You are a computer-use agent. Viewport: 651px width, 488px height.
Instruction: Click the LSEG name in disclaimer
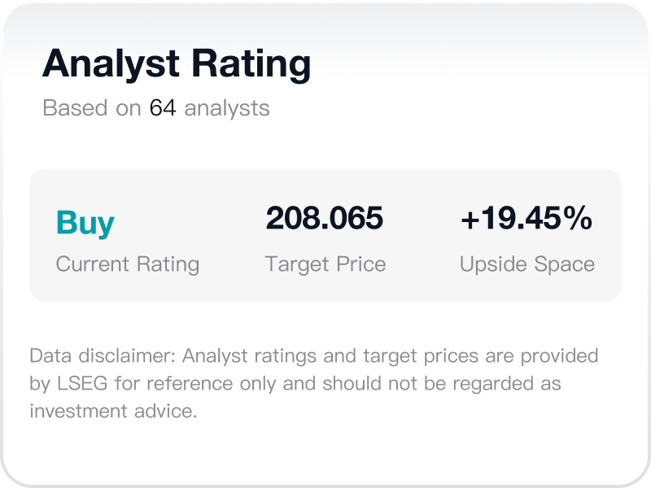[82, 383]
